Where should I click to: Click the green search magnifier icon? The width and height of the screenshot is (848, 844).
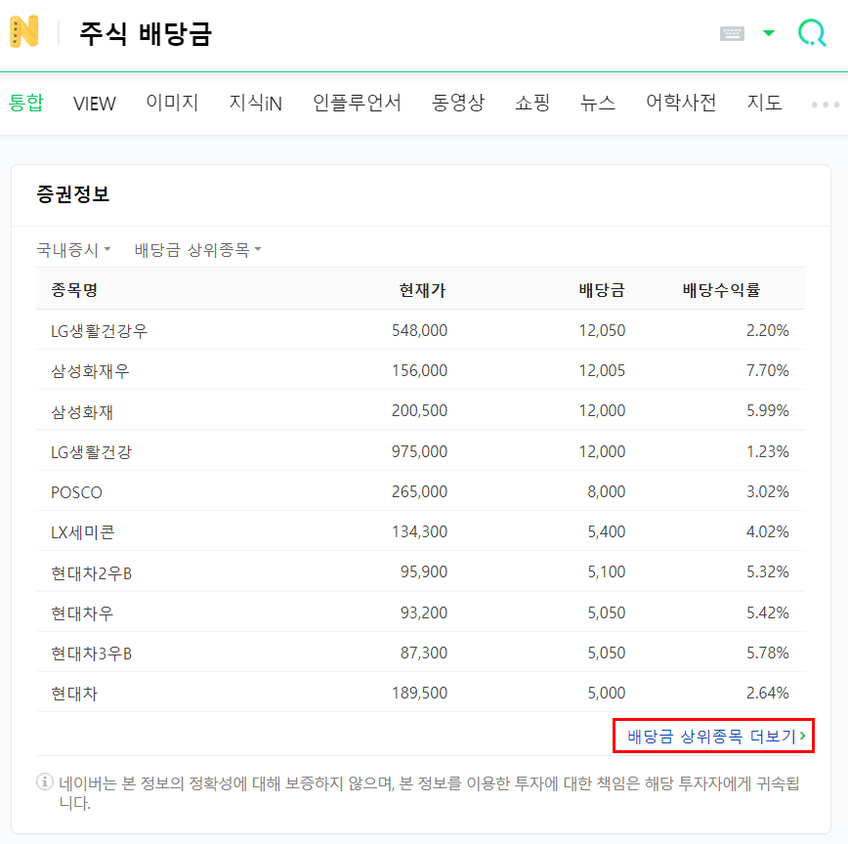pos(812,33)
